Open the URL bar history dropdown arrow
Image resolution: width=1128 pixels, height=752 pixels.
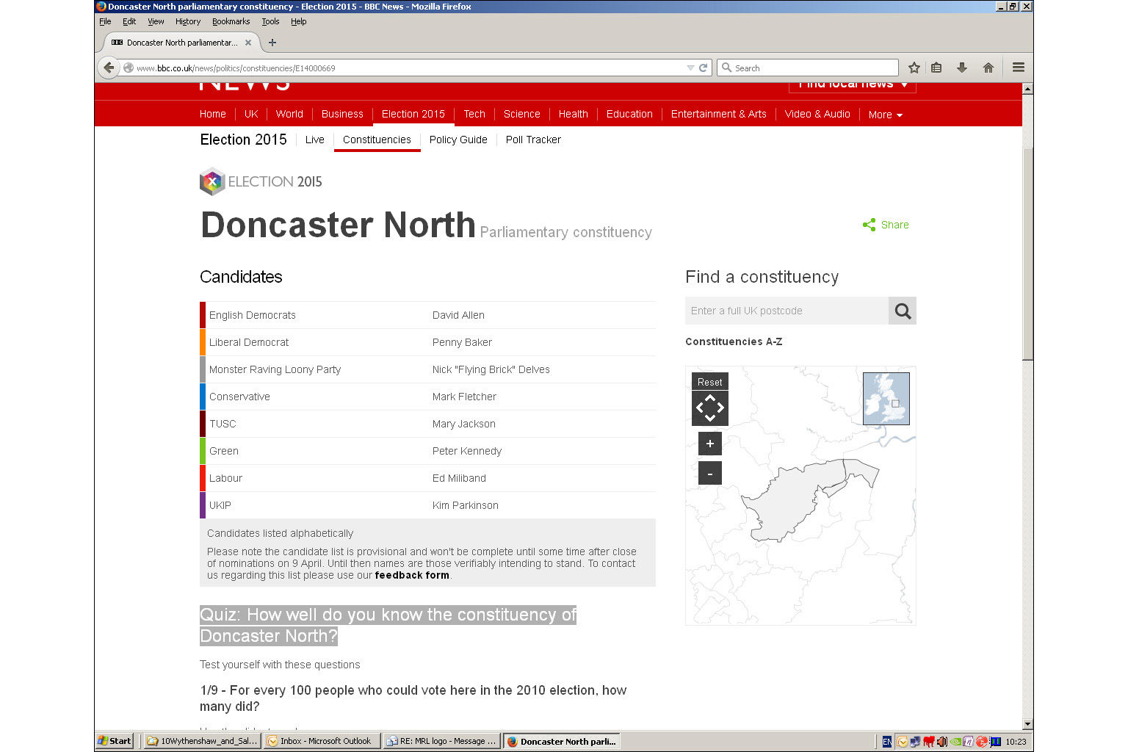690,68
